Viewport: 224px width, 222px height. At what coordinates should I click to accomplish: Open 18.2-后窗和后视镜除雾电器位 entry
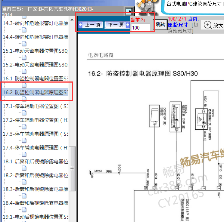point(35,175)
